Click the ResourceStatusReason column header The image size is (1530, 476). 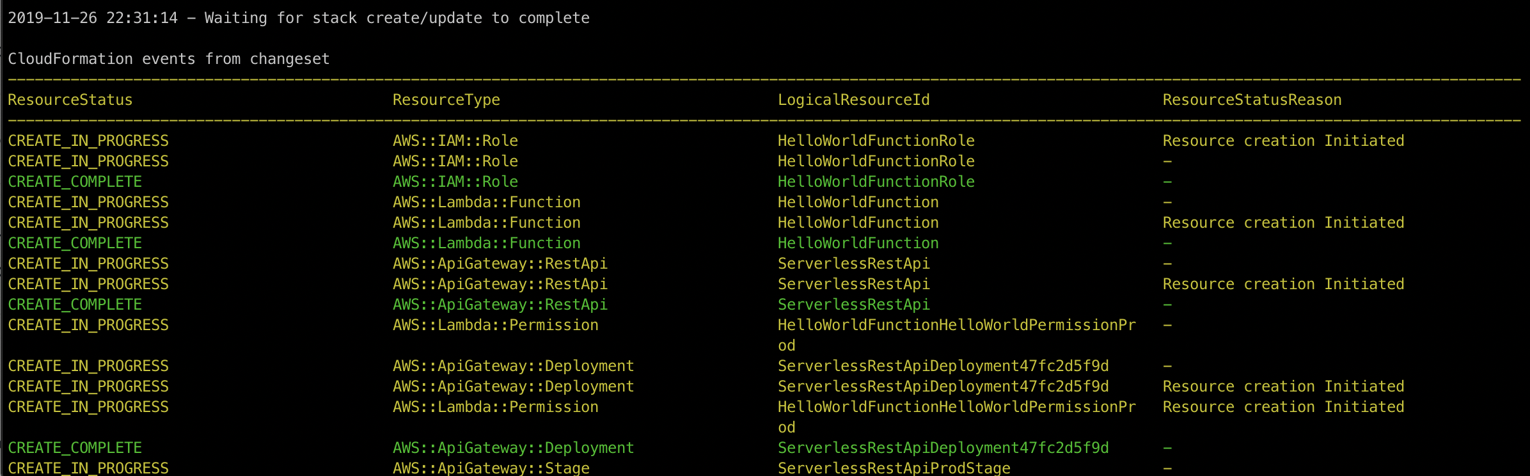point(1252,100)
